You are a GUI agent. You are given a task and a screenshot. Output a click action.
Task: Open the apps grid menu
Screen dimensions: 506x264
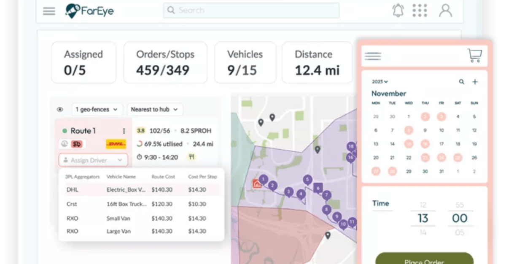420,10
